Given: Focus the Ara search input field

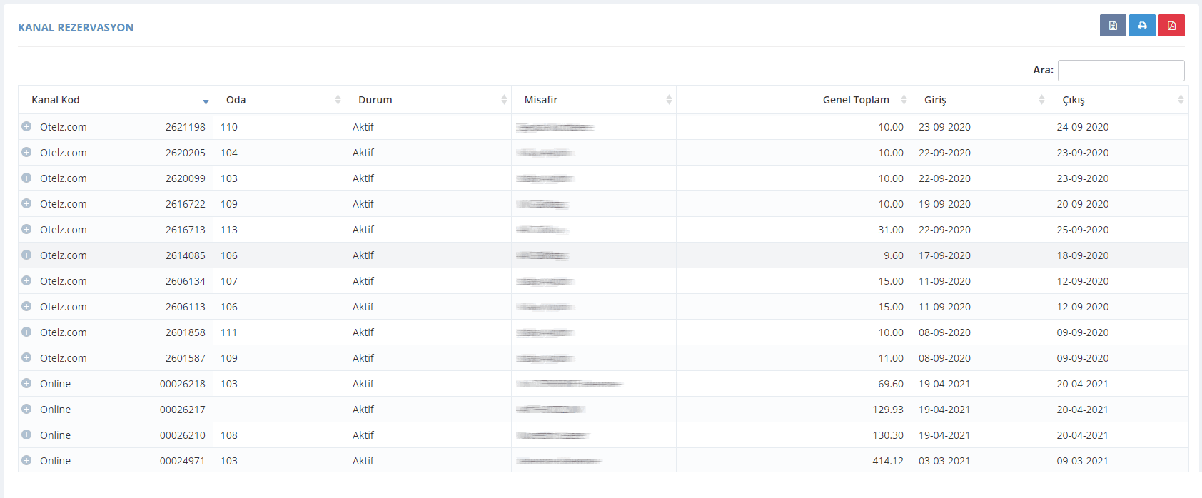Looking at the screenshot, I should [1121, 70].
